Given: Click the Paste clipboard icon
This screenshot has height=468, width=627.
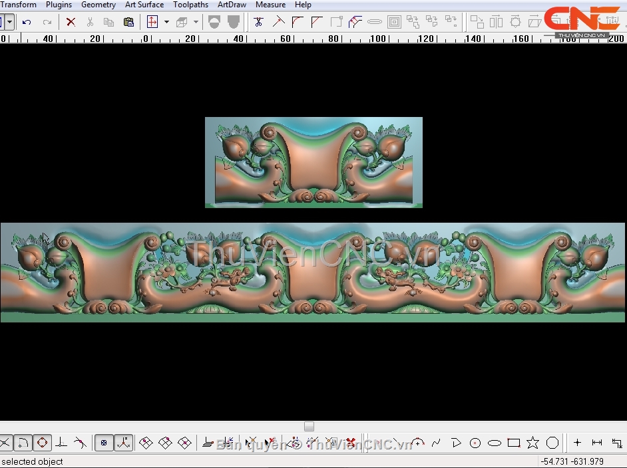Looking at the screenshot, I should (x=128, y=22).
